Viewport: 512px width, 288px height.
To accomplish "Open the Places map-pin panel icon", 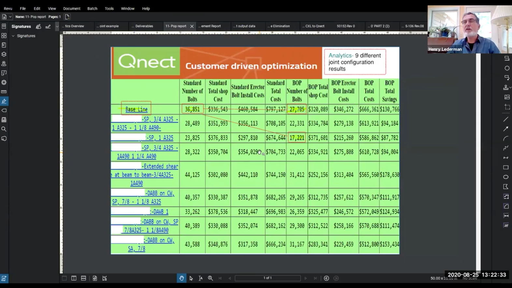I will (x=4, y=64).
